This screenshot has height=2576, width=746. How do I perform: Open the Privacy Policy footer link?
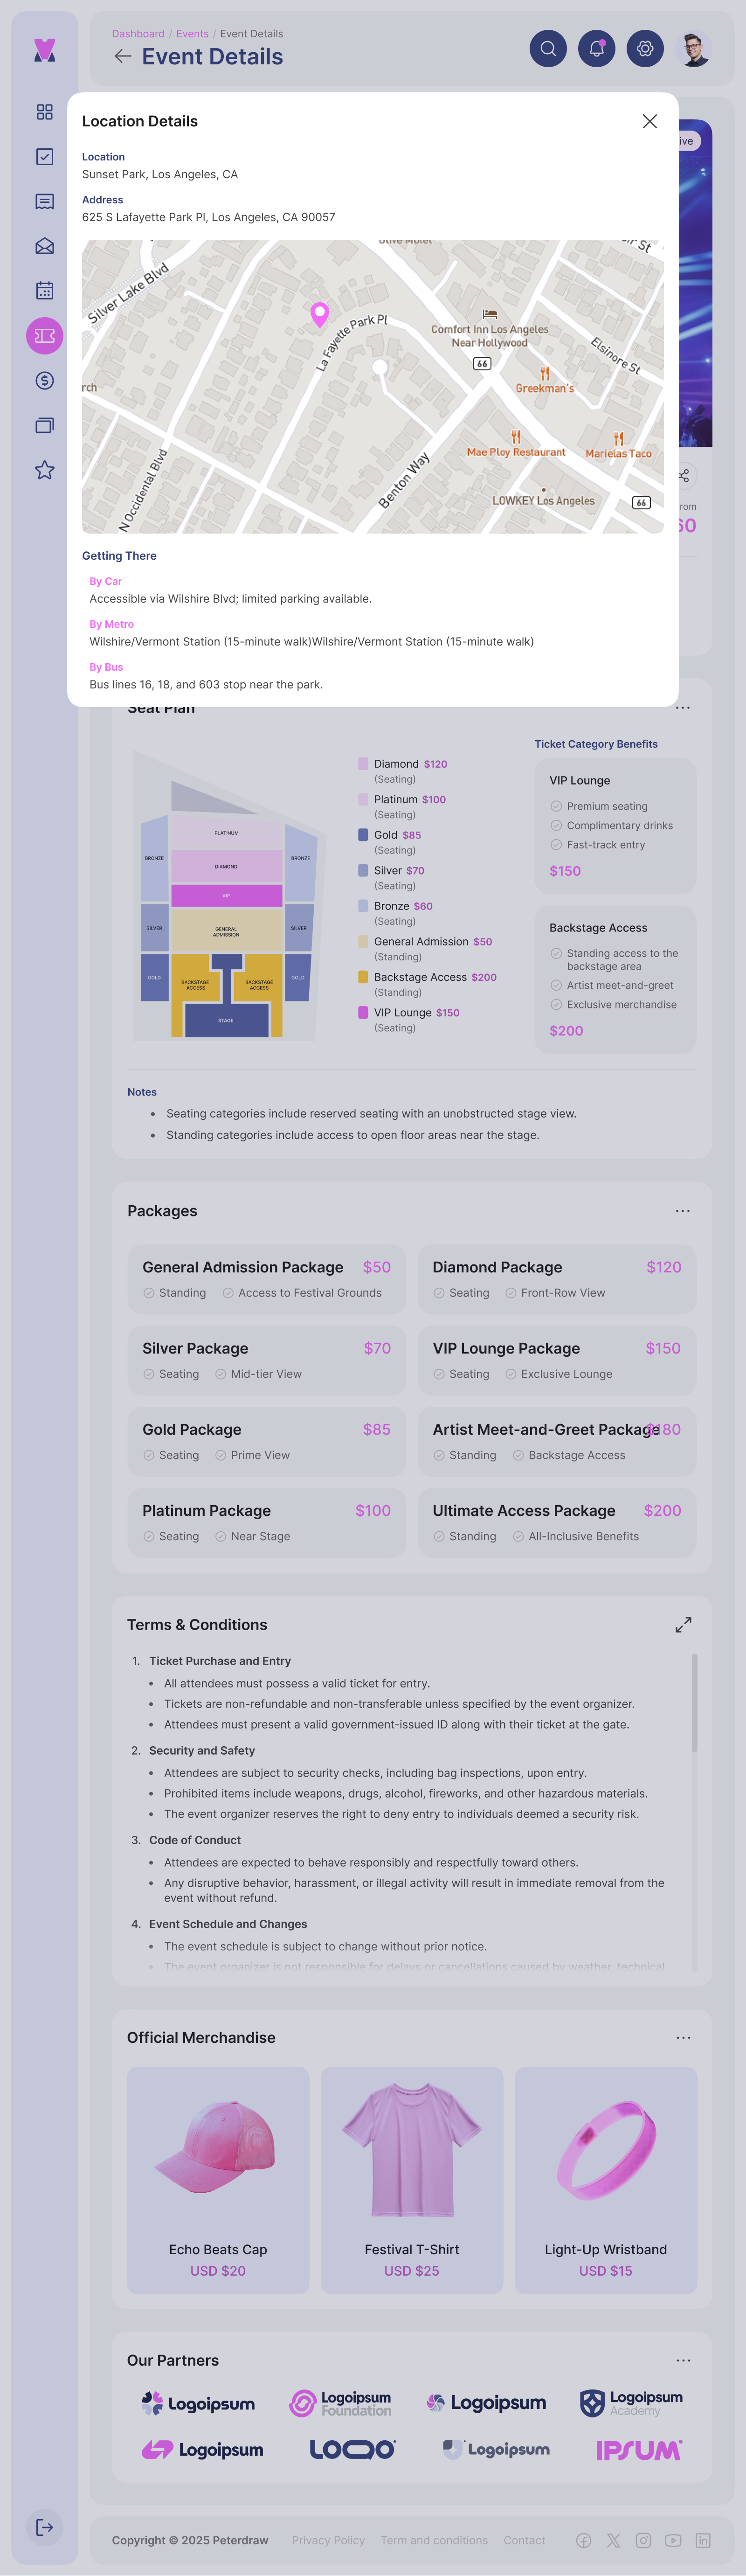point(328,2540)
